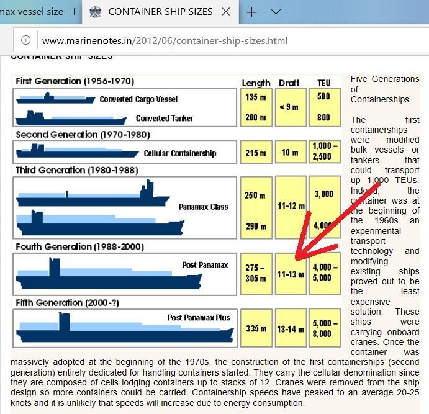
Task: Click the ship favicon on the active tab
Action: [95, 12]
